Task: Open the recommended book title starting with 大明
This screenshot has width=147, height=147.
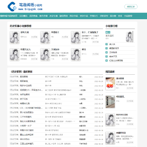Action: tap(55, 49)
